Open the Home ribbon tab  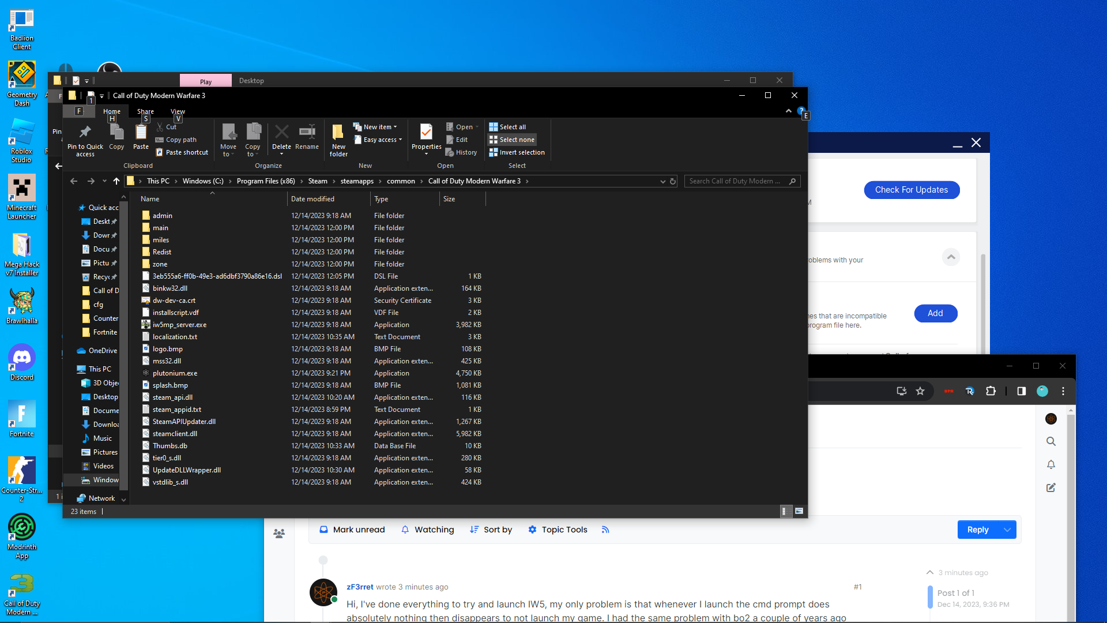[x=112, y=111]
